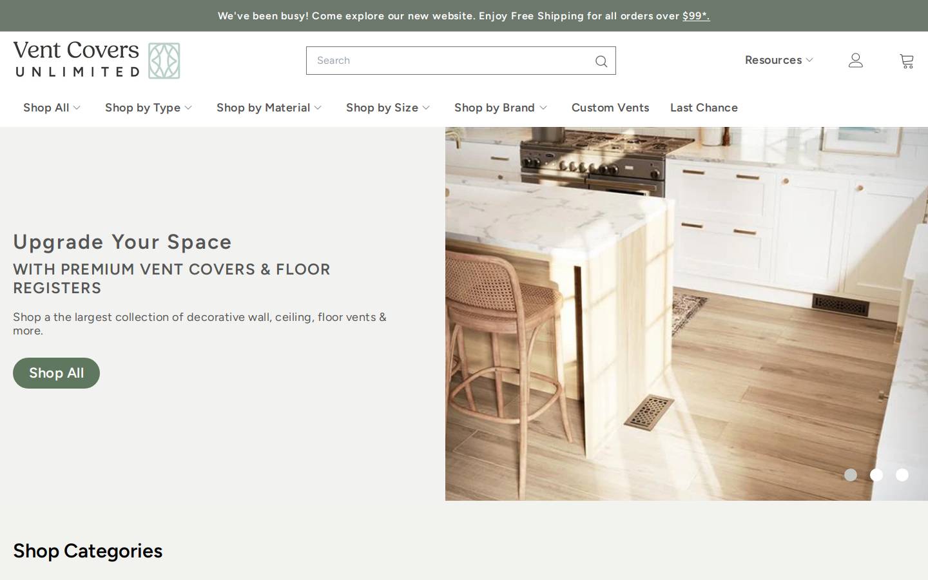The height and width of the screenshot is (580, 928).
Task: Select the first carousel slide dot
Action: [851, 475]
